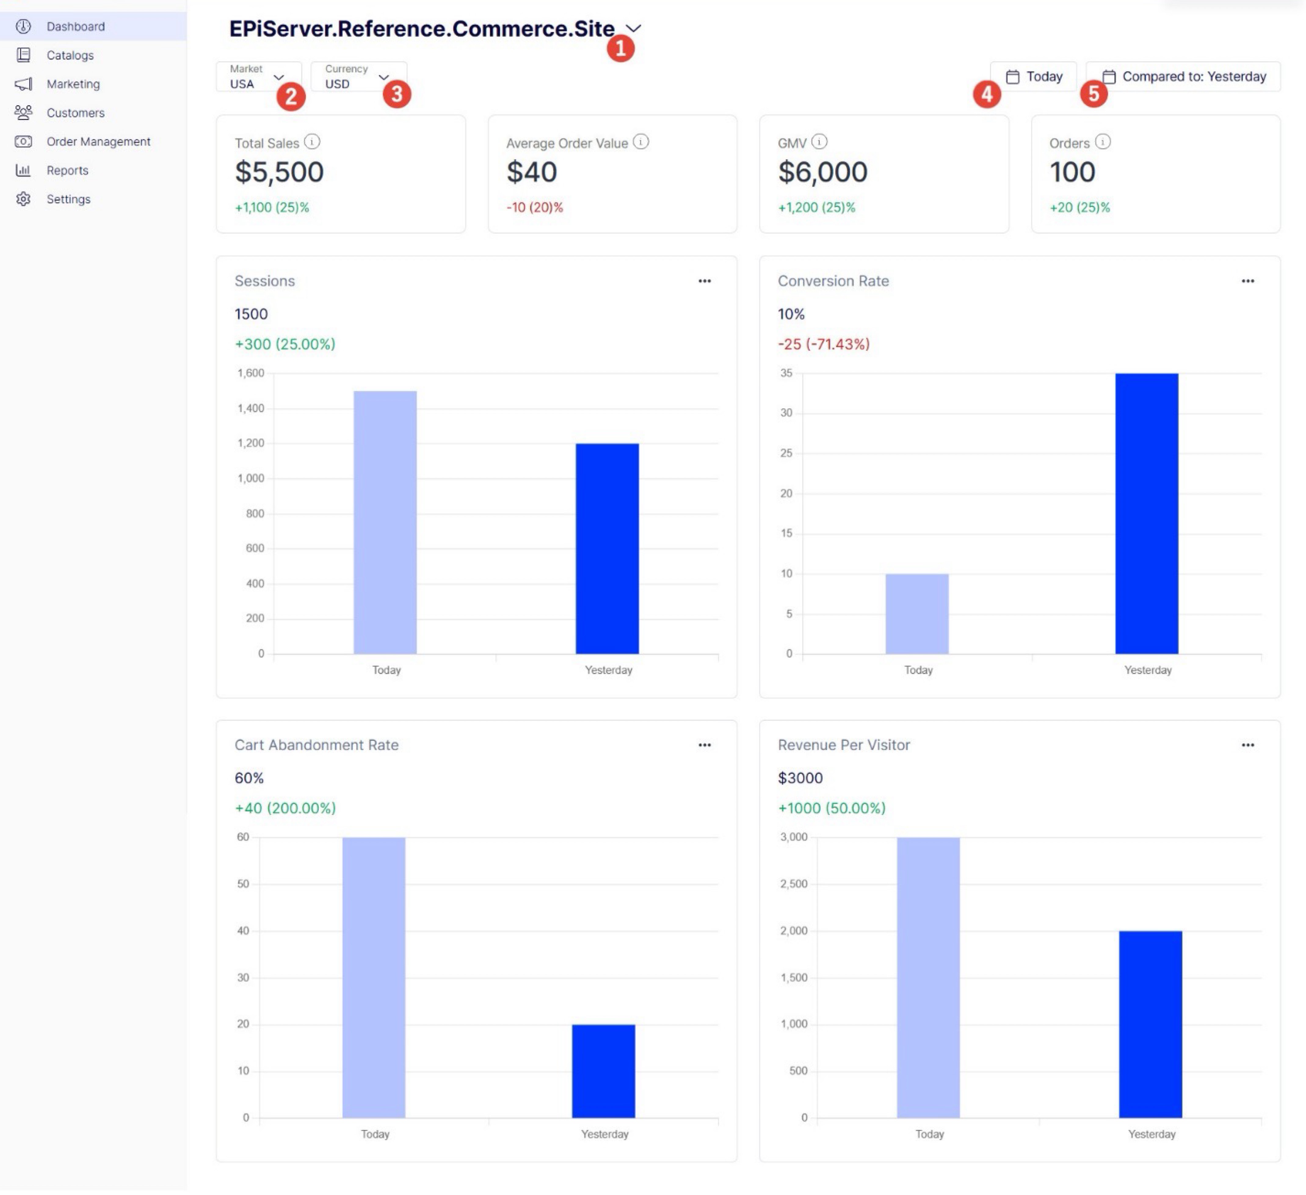Go to Dashboard in sidebar
The height and width of the screenshot is (1195, 1306).
click(93, 27)
